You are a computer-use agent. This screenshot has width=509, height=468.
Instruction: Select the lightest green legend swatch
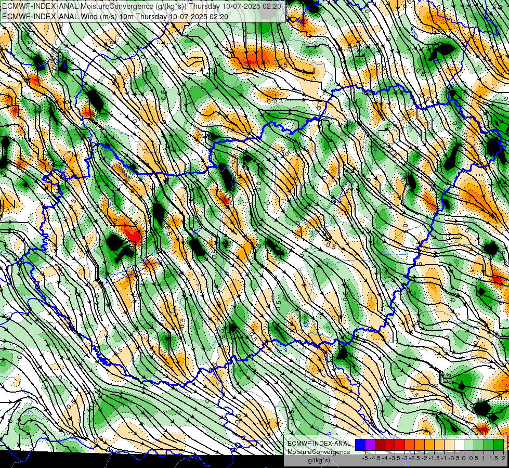click(469, 445)
